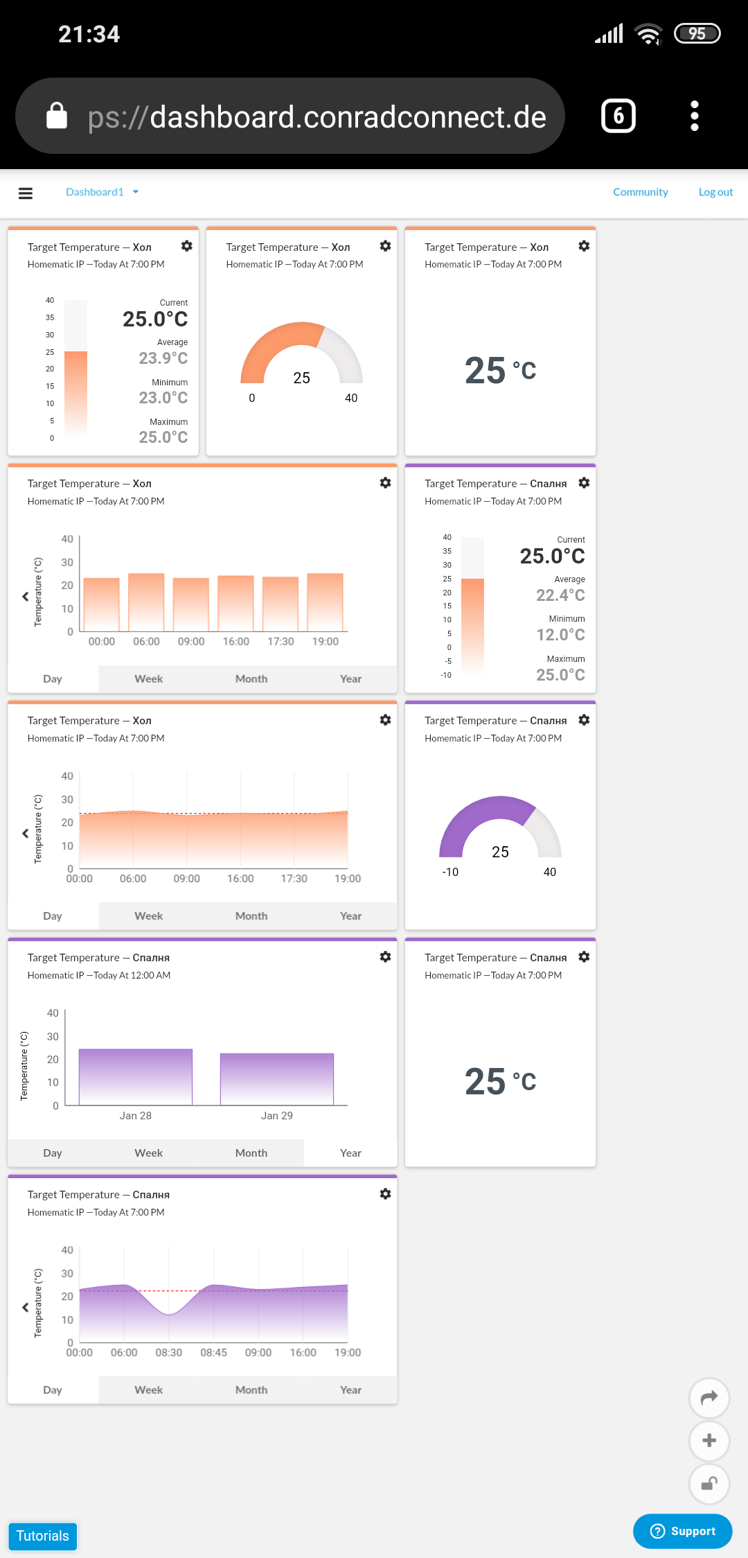Open browser three-dot overflow menu
The width and height of the screenshot is (748, 1558).
[694, 116]
